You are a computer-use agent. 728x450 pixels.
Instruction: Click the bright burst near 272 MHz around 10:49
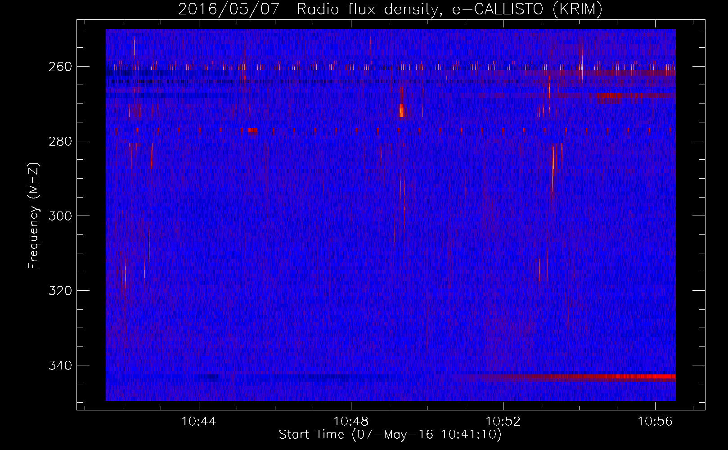point(402,111)
